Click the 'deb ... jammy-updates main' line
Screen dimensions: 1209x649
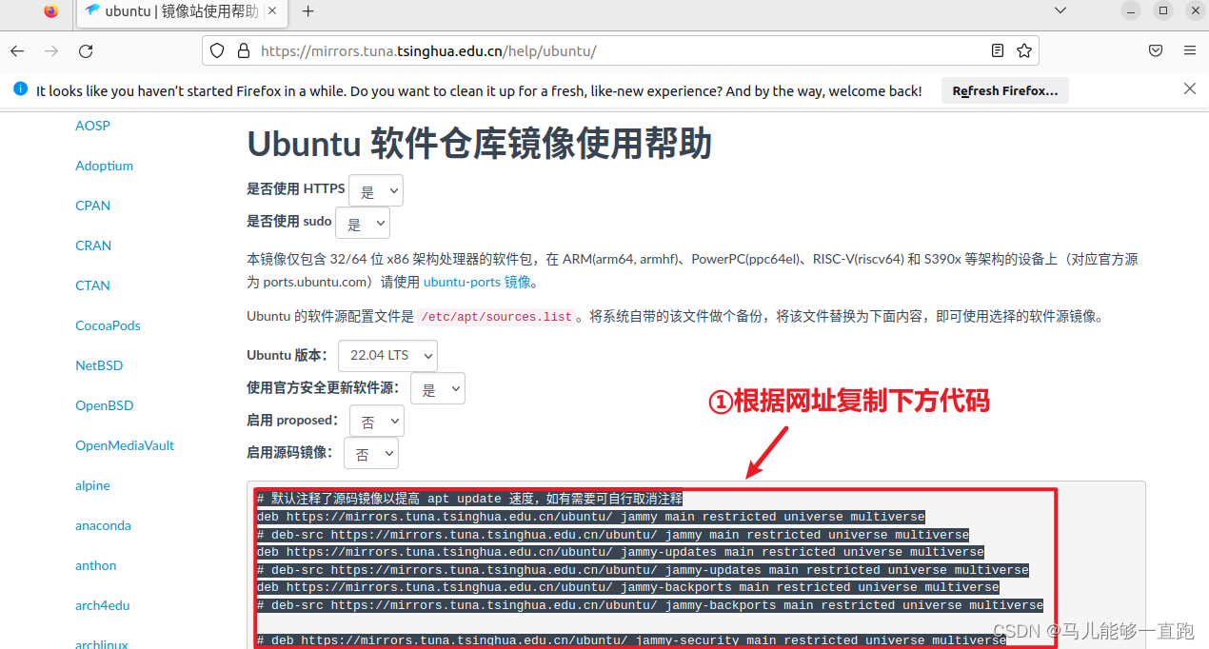pyautogui.click(x=620, y=552)
